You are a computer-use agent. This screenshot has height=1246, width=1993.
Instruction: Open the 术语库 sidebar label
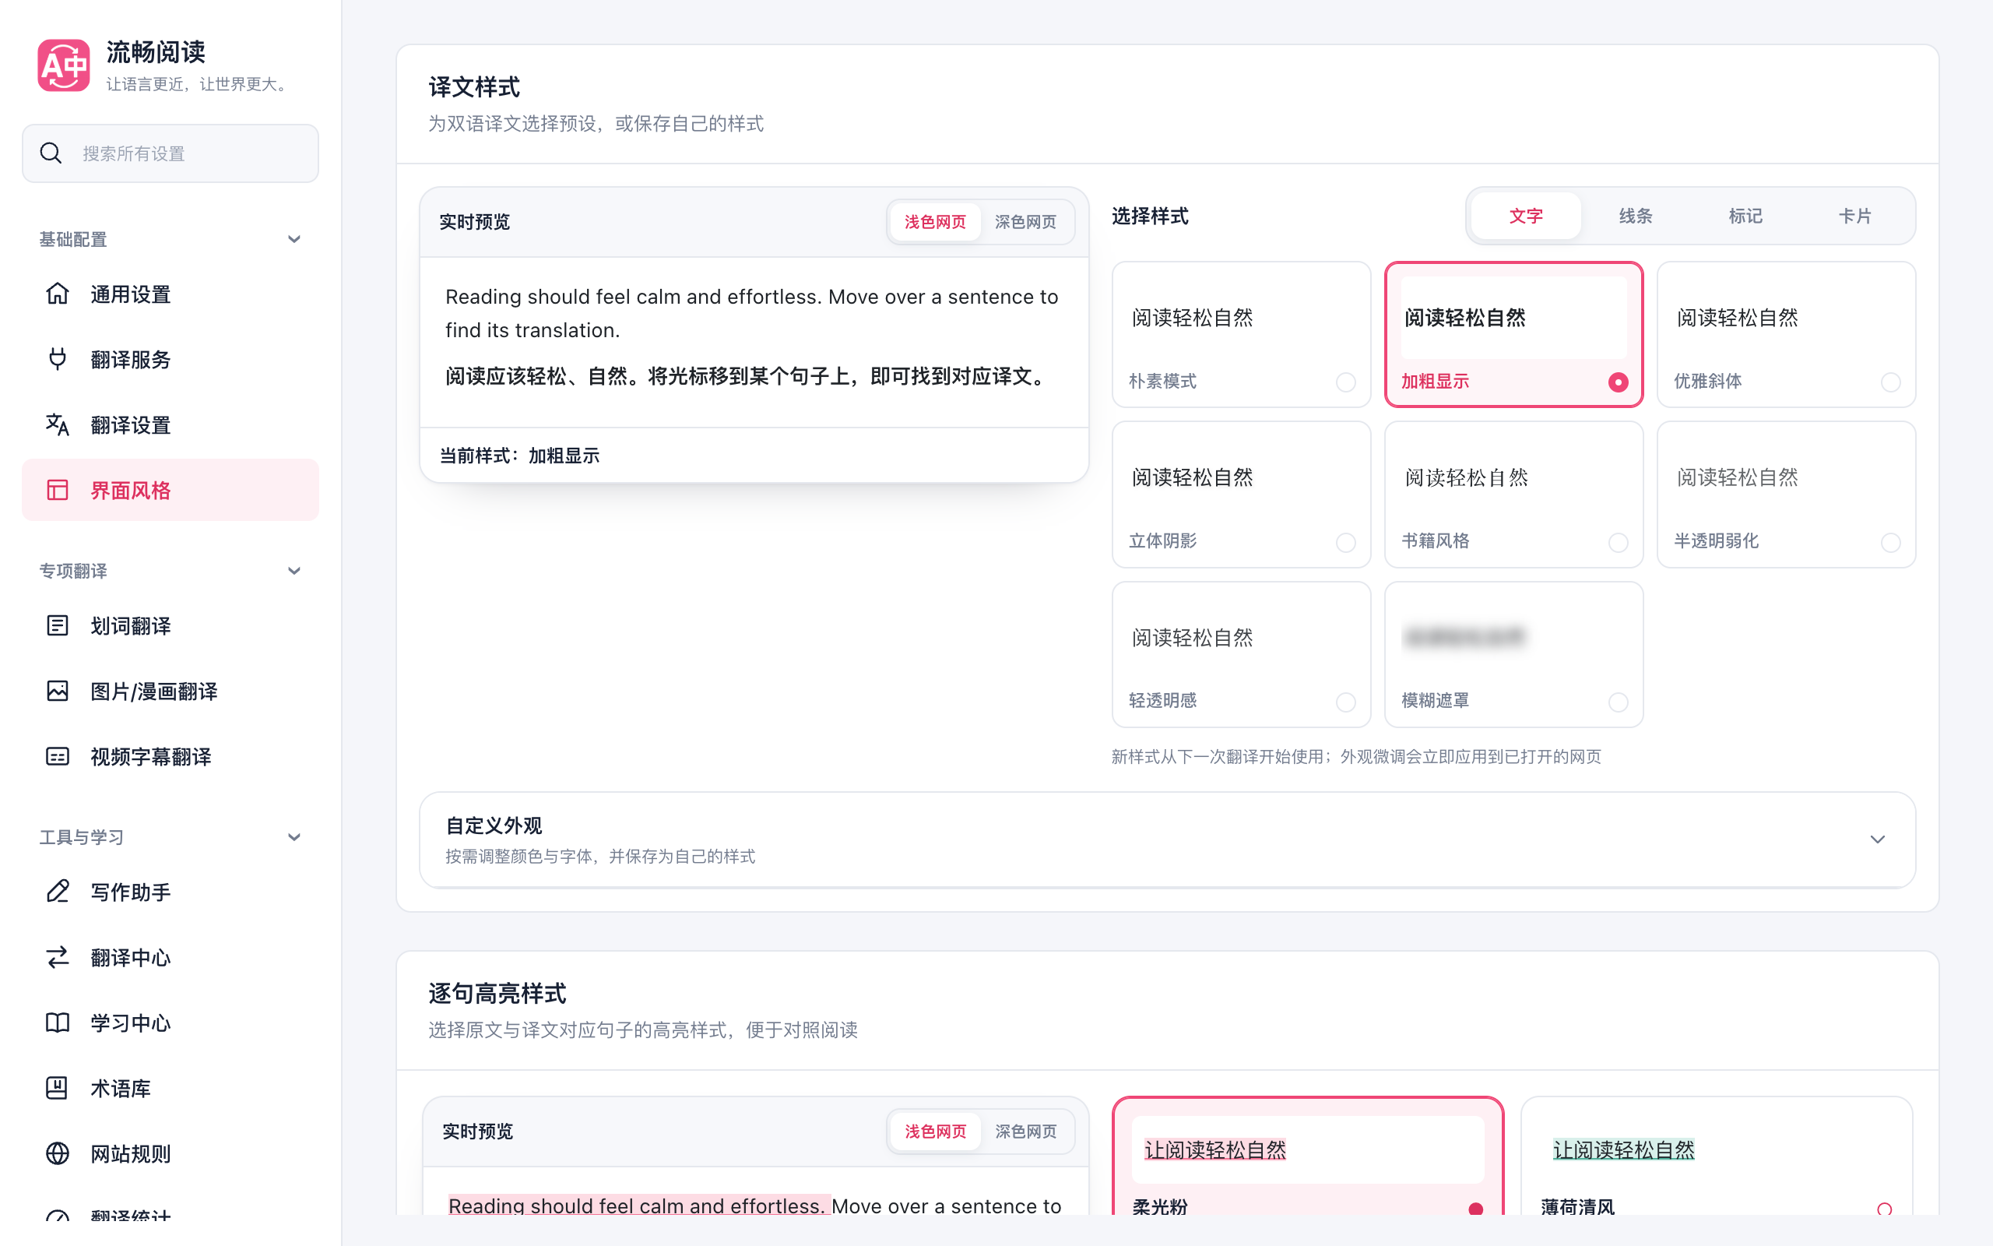(121, 1089)
